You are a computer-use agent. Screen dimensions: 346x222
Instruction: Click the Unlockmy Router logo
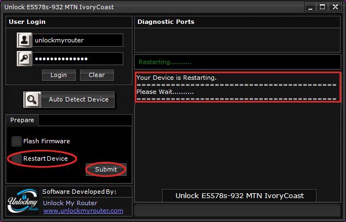[x=23, y=201]
